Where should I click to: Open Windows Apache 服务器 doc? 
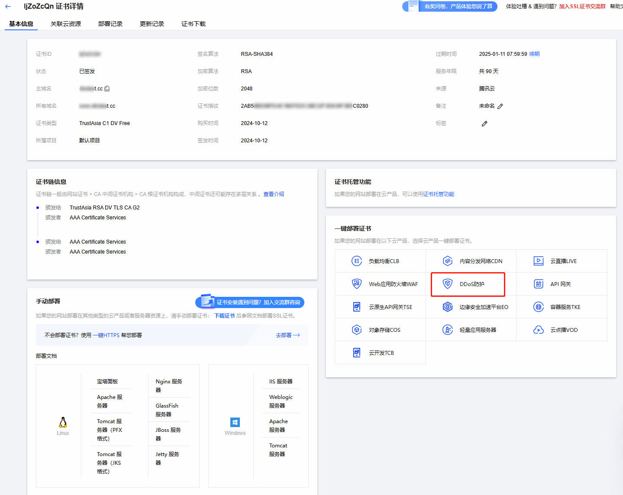click(x=278, y=426)
